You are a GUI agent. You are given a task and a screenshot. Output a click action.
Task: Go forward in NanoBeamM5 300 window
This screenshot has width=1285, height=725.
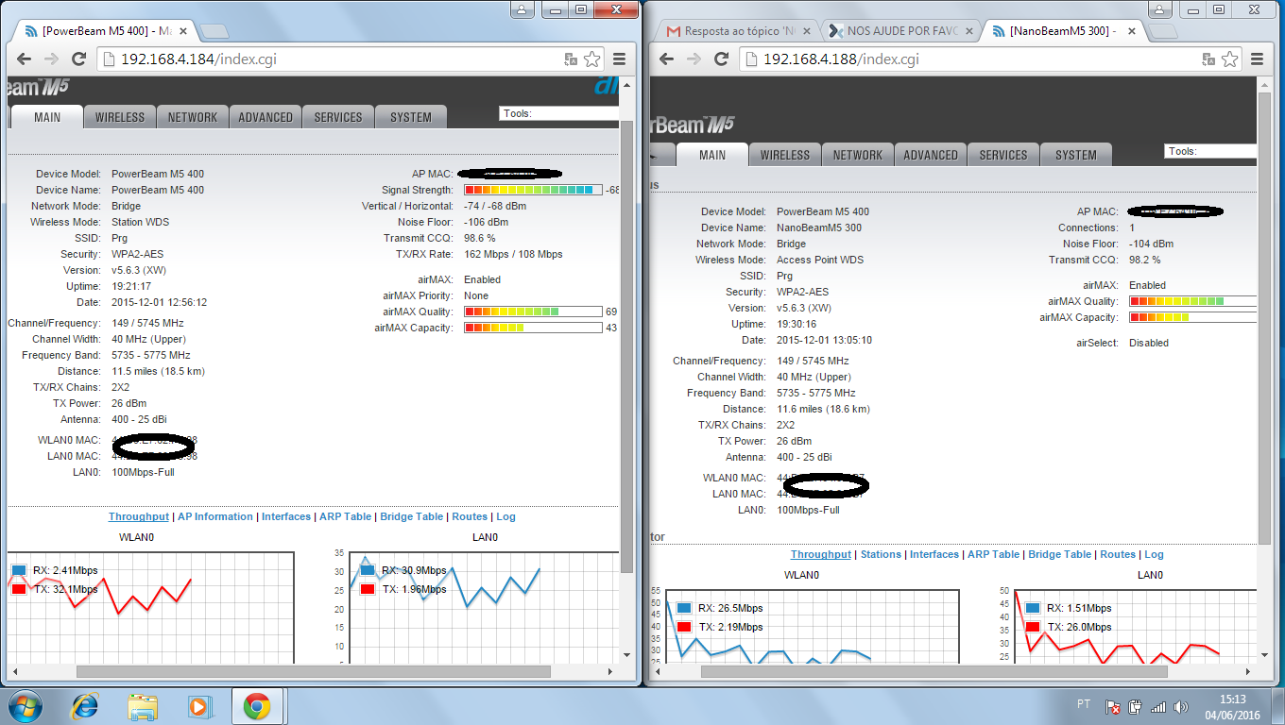(694, 59)
